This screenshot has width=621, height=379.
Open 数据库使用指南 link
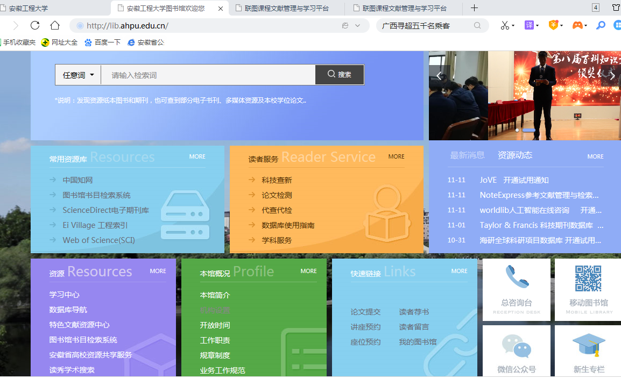coord(288,225)
